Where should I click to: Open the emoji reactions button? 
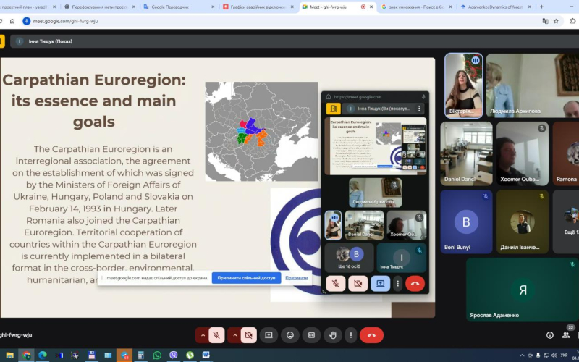tap(290, 335)
